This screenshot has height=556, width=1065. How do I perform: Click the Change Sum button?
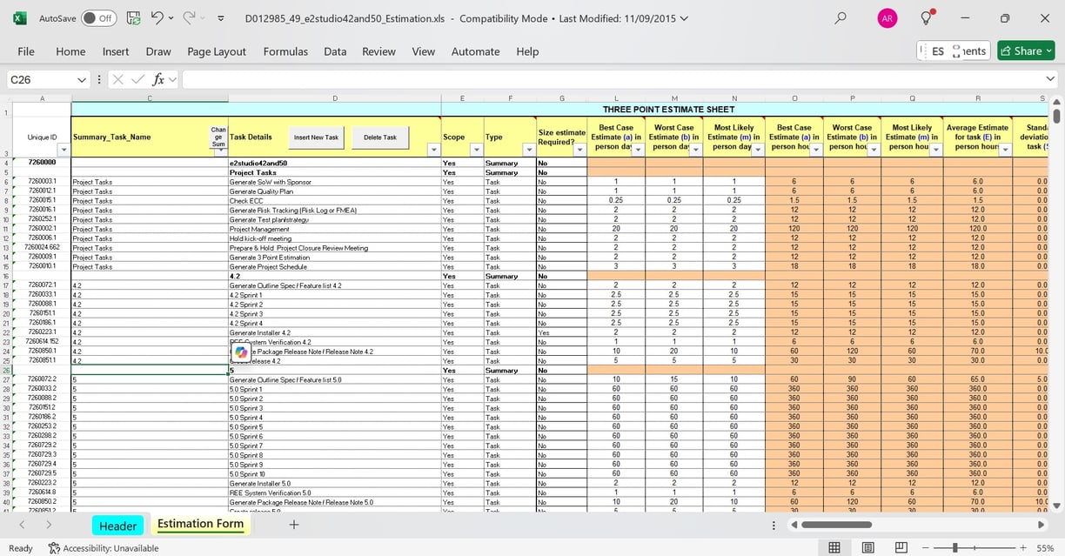[218, 137]
